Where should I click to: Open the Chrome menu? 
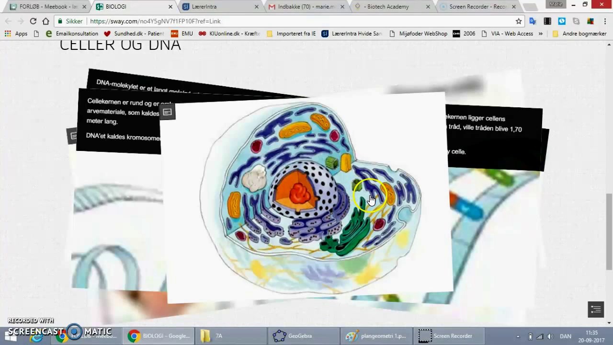click(x=604, y=21)
